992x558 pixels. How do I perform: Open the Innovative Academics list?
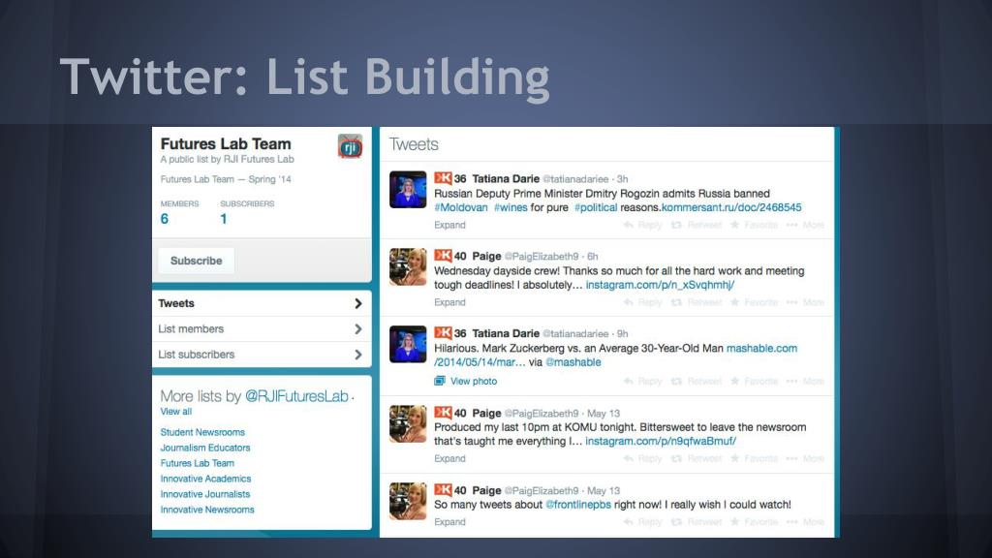click(x=205, y=479)
